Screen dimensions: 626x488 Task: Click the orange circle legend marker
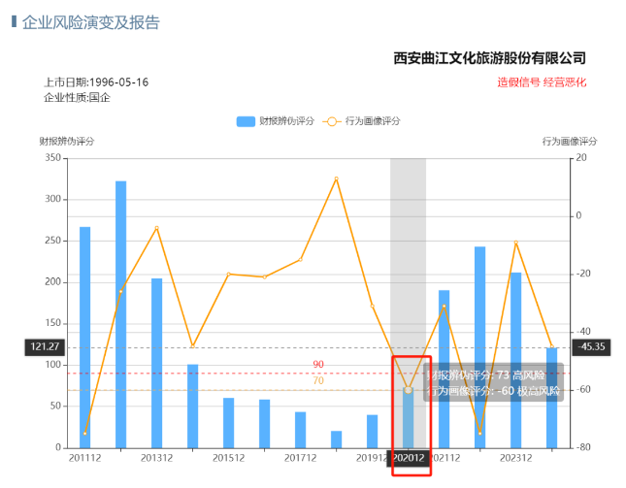point(332,121)
